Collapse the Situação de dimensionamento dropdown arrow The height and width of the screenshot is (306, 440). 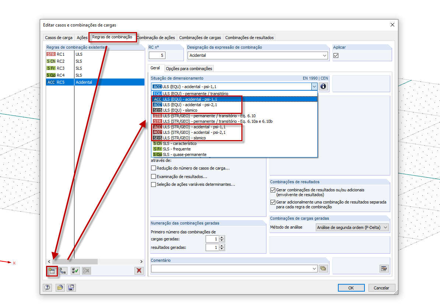pos(314,87)
